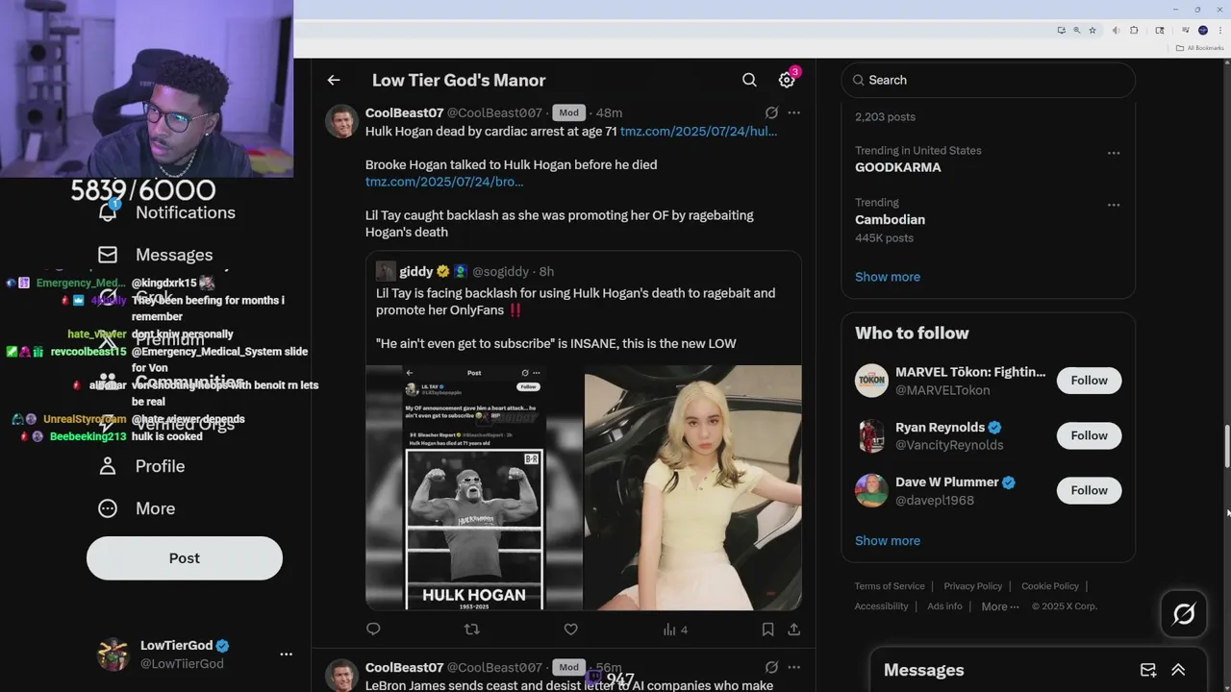1231x692 pixels.
Task: Toggle the tab audio mute speaker icon
Action: (x=1116, y=30)
